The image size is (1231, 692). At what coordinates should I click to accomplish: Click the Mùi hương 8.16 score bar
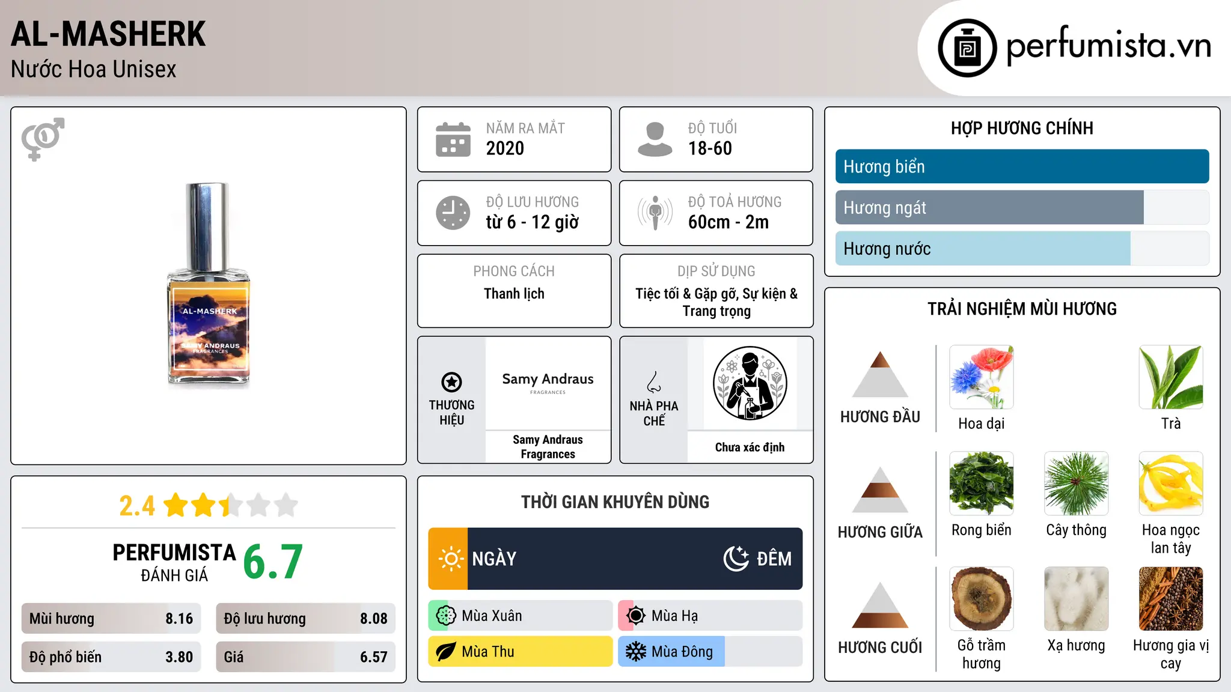[111, 619]
